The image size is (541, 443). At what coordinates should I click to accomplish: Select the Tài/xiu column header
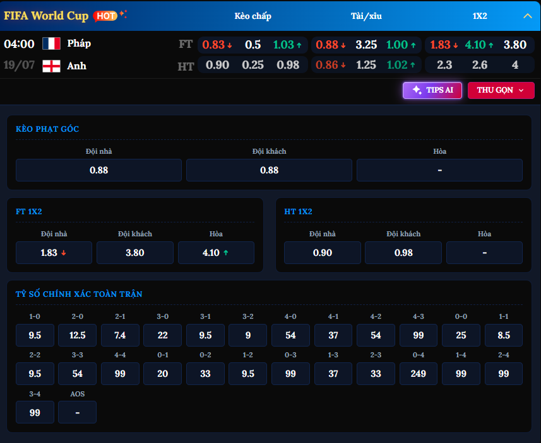click(366, 16)
